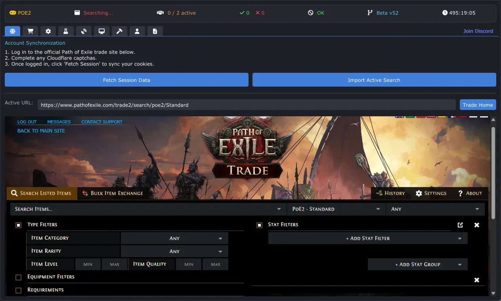The width and height of the screenshot is (501, 301).
Task: Click the Item Quality MAX field
Action: [216, 264]
